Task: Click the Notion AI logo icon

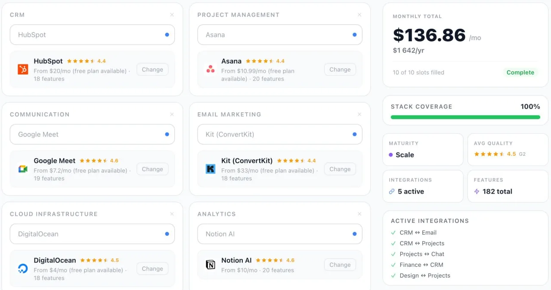Action: click(x=210, y=265)
